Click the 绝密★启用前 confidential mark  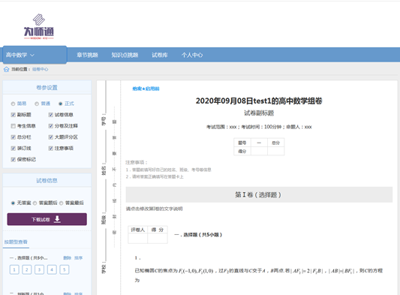[x=146, y=89]
